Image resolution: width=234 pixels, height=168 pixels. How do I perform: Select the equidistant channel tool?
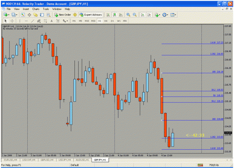pos(39,21)
